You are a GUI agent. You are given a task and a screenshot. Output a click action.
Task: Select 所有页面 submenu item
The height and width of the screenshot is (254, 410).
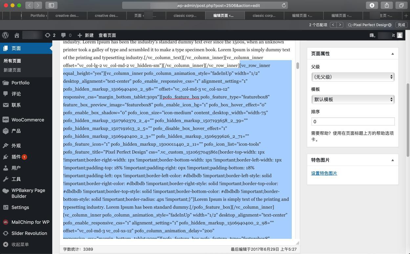(12, 61)
